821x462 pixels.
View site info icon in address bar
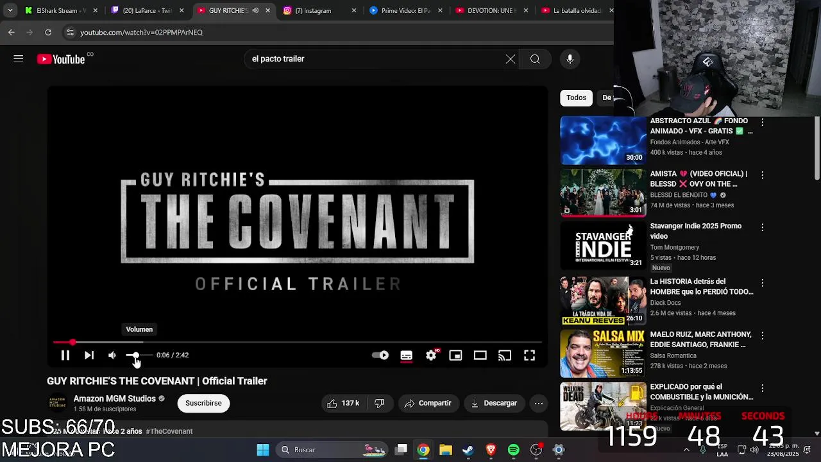70,32
